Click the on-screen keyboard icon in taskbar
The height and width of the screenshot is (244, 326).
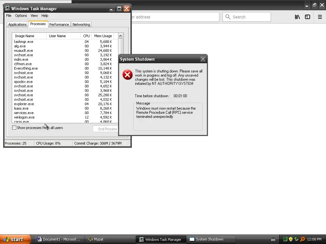point(273,240)
